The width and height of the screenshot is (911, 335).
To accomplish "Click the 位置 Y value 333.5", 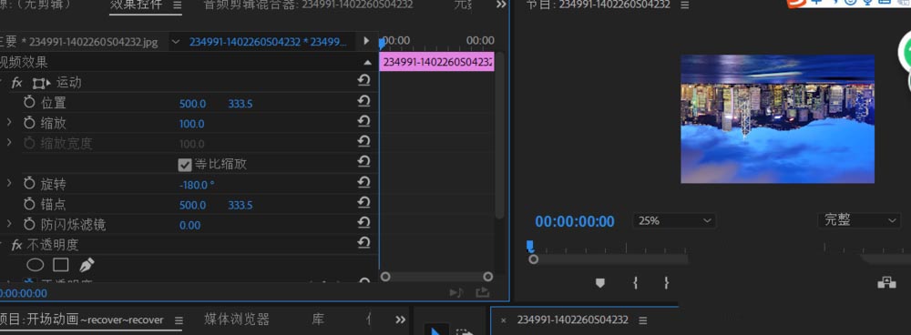I will [240, 104].
